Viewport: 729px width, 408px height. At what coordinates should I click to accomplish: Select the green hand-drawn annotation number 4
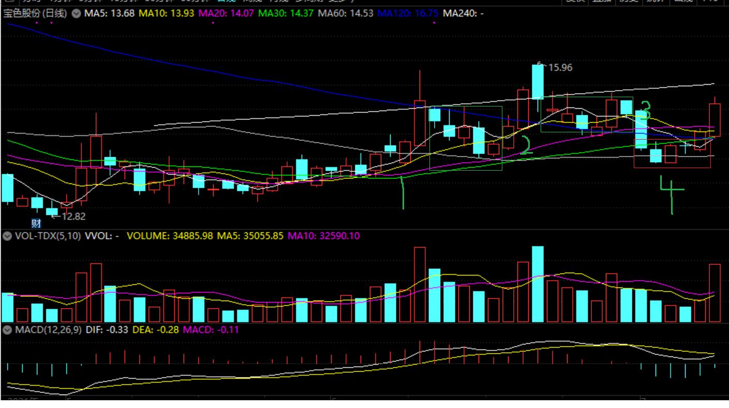(x=672, y=194)
